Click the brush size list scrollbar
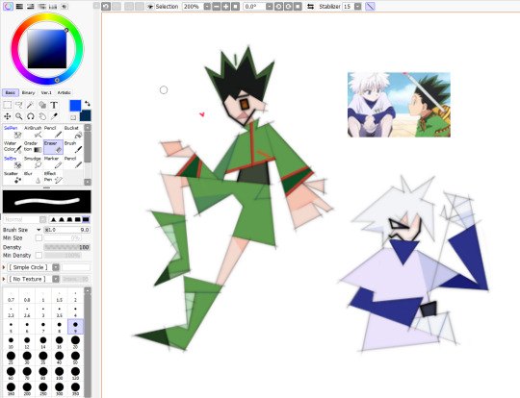Viewport: 520px width, 398px height. pos(88,342)
